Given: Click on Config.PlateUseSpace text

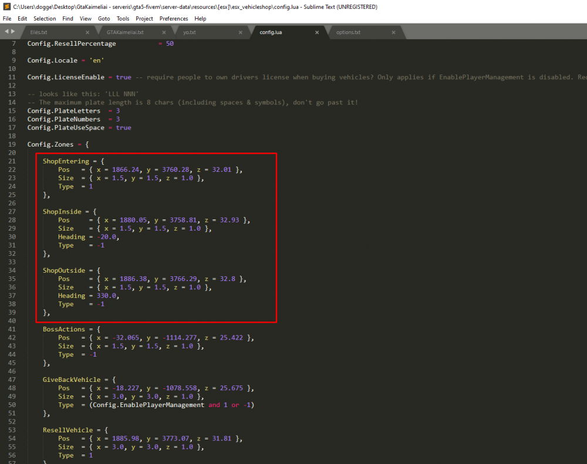Looking at the screenshot, I should [66, 128].
